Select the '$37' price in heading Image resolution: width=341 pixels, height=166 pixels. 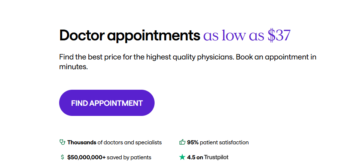pos(279,36)
